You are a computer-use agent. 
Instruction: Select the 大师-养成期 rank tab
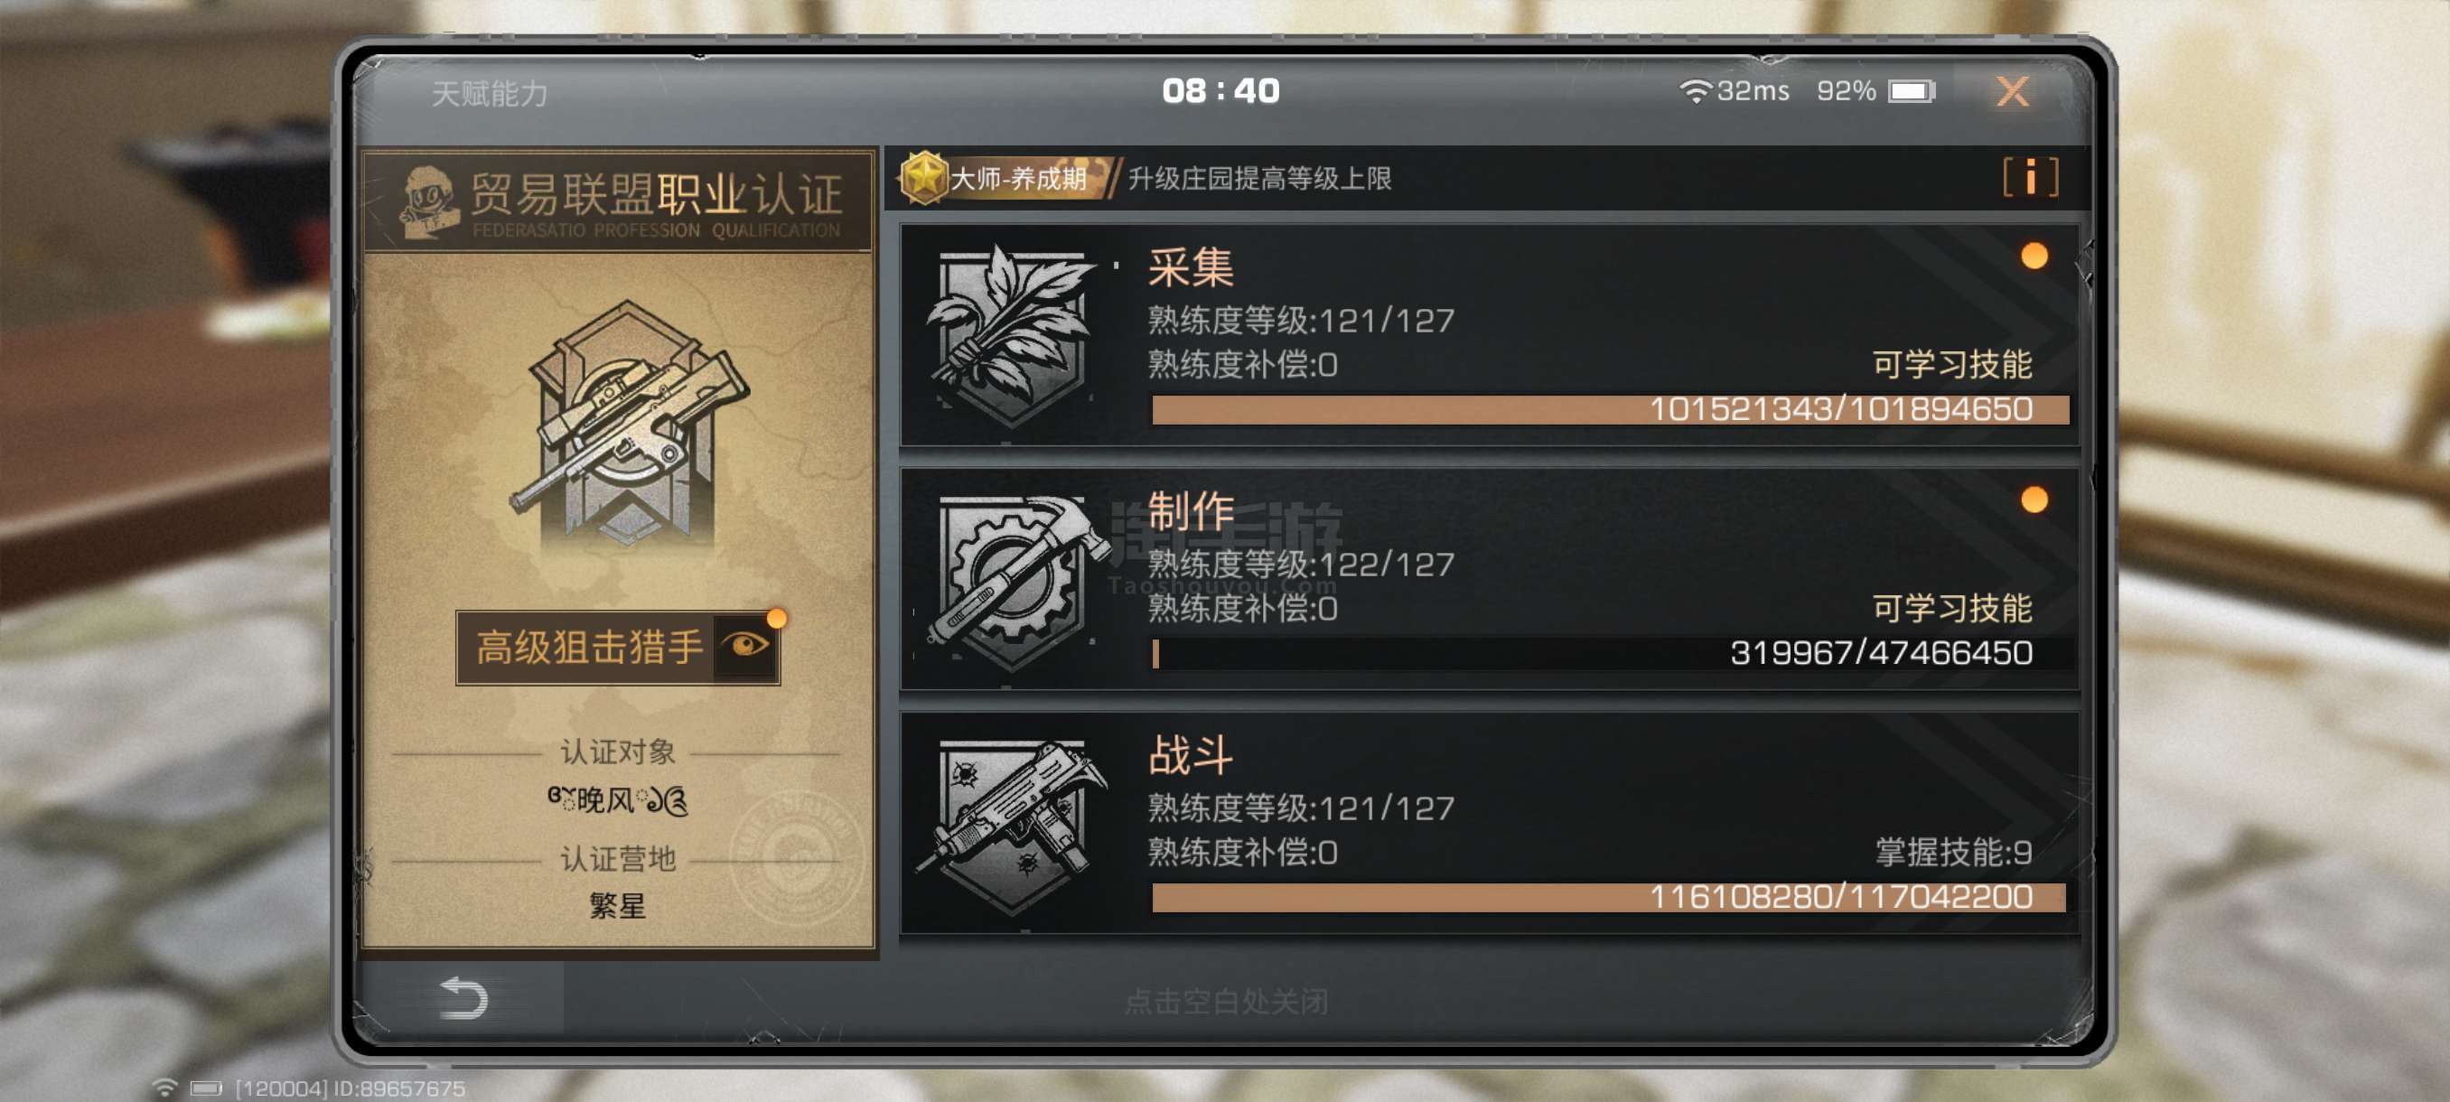pos(1007,178)
